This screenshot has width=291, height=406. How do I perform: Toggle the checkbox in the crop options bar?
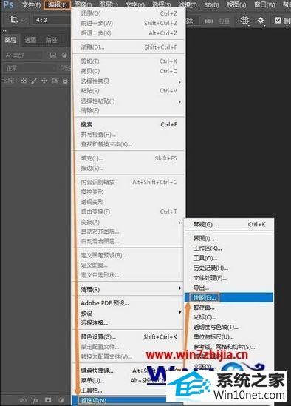tap(278, 21)
